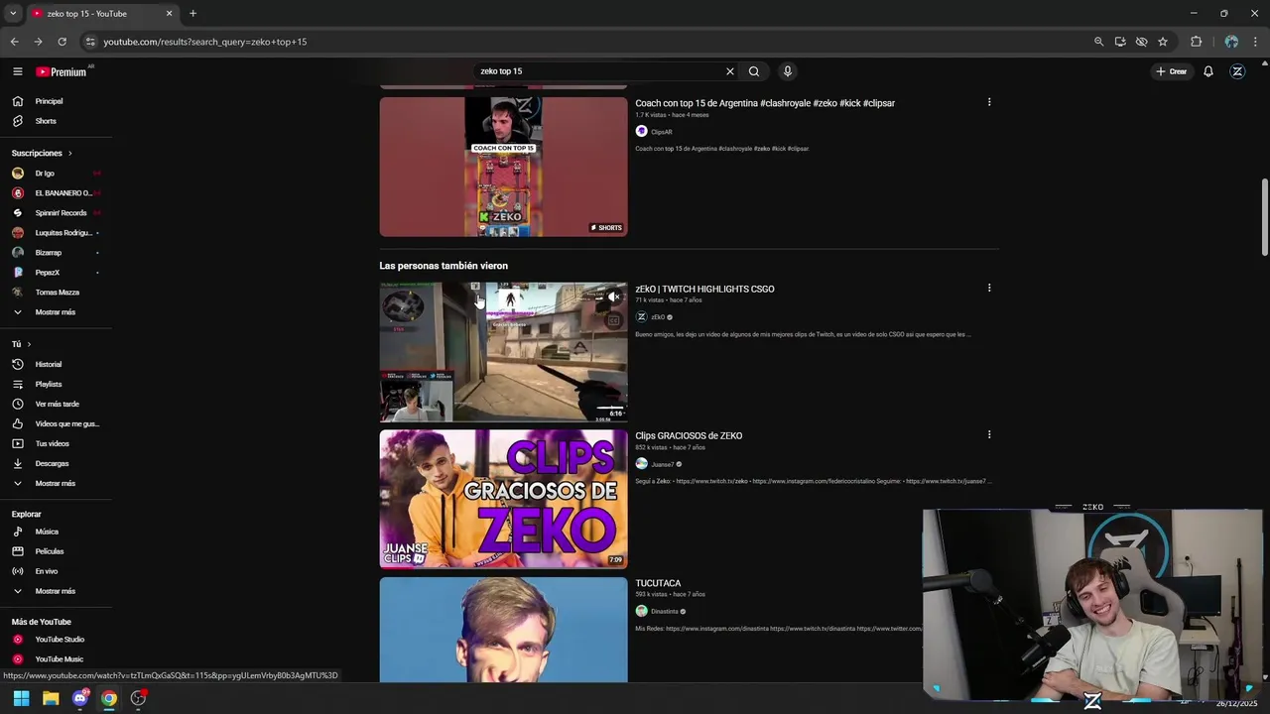Open the Coach con top 15 Short thumbnail
Screen dimensions: 1270x714
click(503, 167)
